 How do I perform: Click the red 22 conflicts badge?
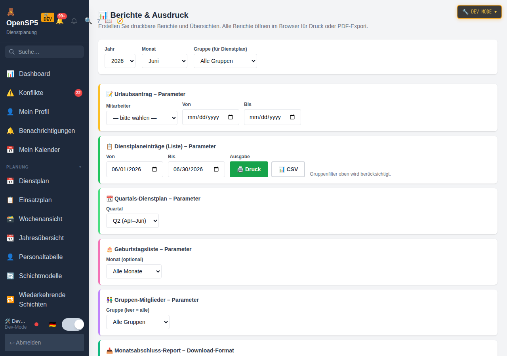pyautogui.click(x=78, y=93)
